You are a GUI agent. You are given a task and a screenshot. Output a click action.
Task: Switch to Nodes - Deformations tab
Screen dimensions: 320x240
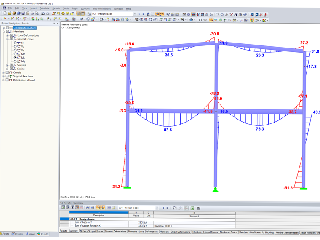(116, 232)
